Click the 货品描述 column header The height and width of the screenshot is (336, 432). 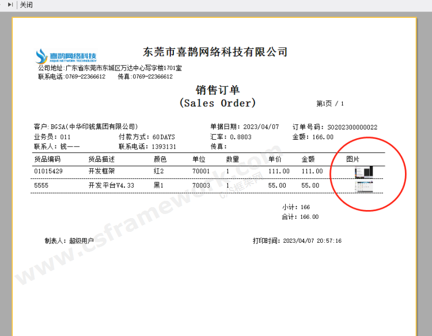(x=101, y=159)
